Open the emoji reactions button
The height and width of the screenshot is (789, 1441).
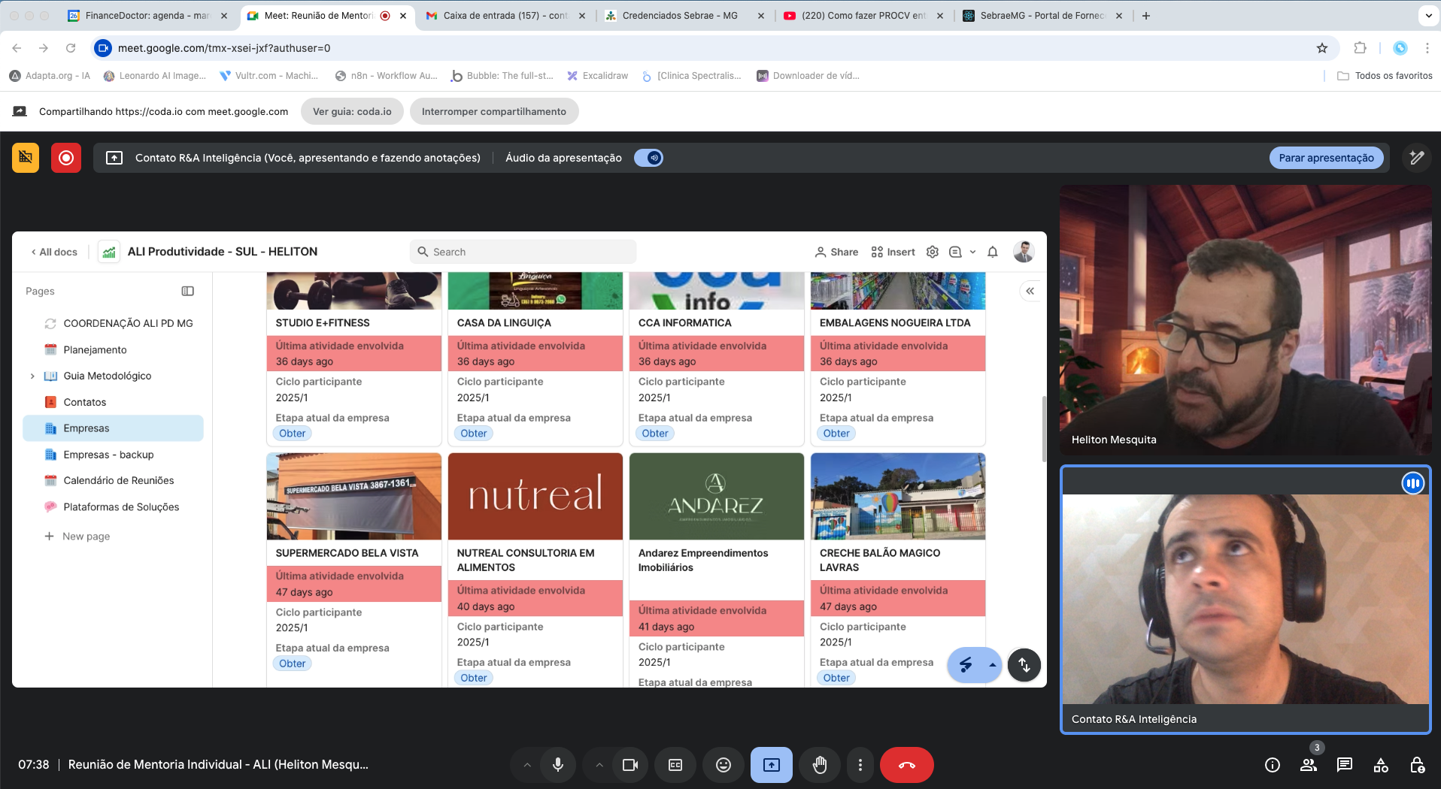coord(723,765)
